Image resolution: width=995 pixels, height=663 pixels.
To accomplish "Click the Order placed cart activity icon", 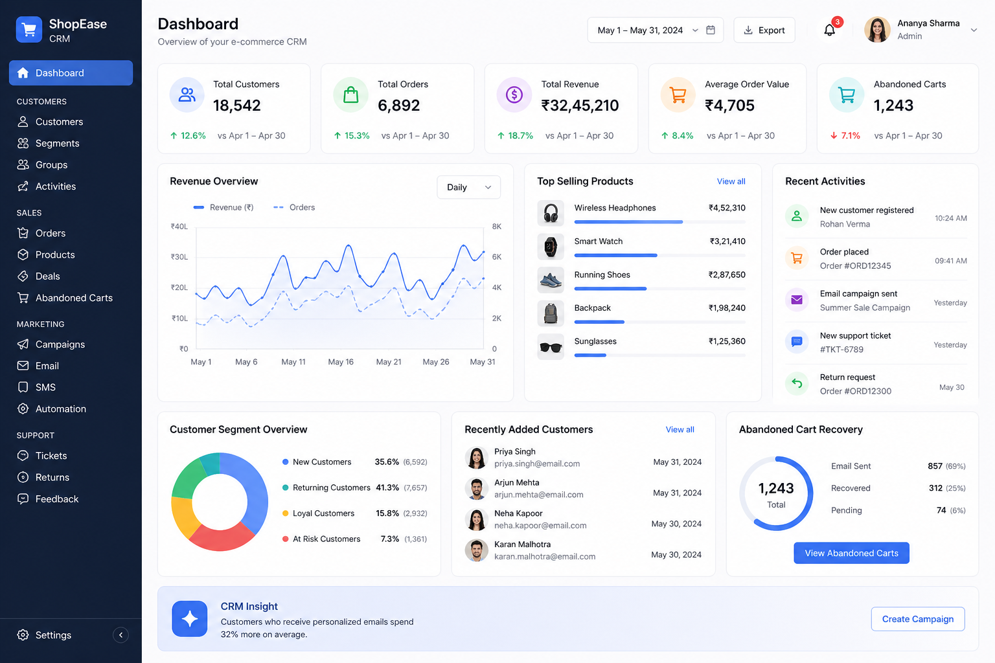I will click(x=797, y=258).
